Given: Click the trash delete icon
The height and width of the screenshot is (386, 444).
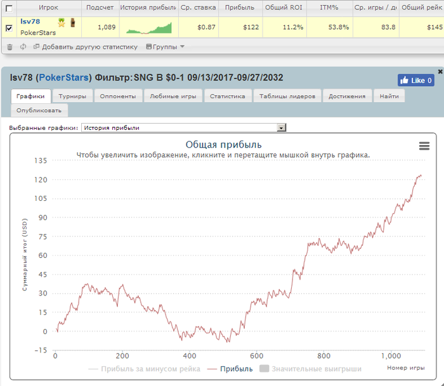Looking at the screenshot, I should [10, 47].
